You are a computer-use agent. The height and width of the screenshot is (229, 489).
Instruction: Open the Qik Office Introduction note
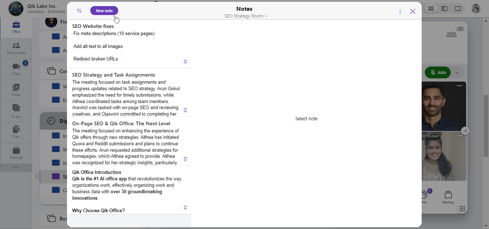coord(129,190)
